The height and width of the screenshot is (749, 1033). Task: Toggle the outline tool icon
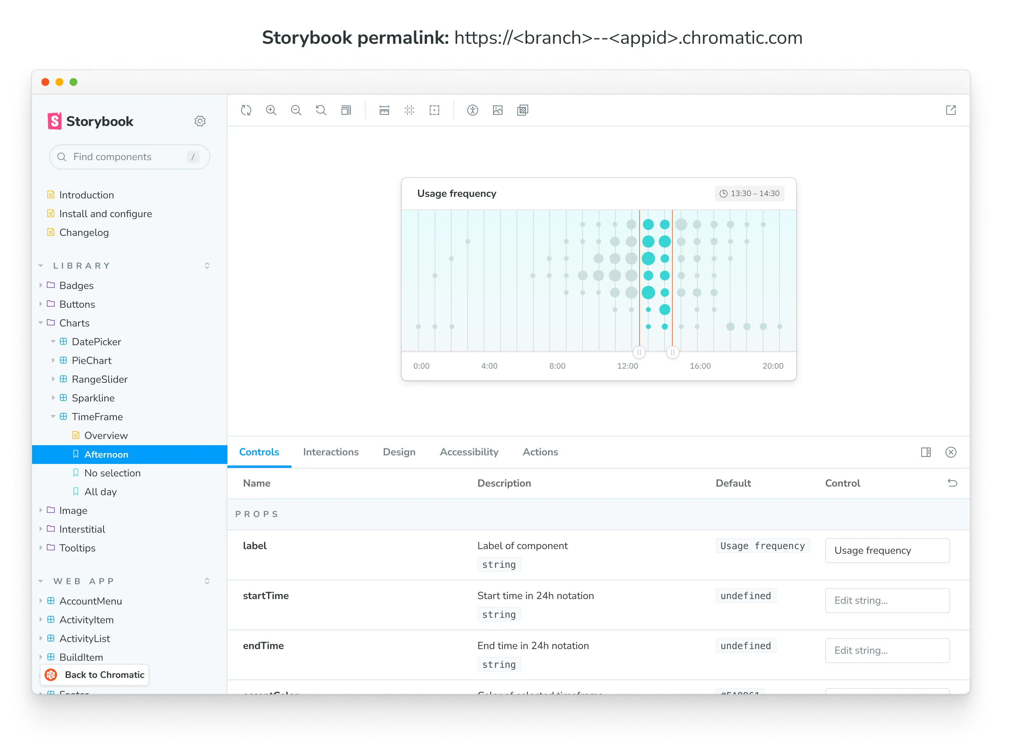434,110
